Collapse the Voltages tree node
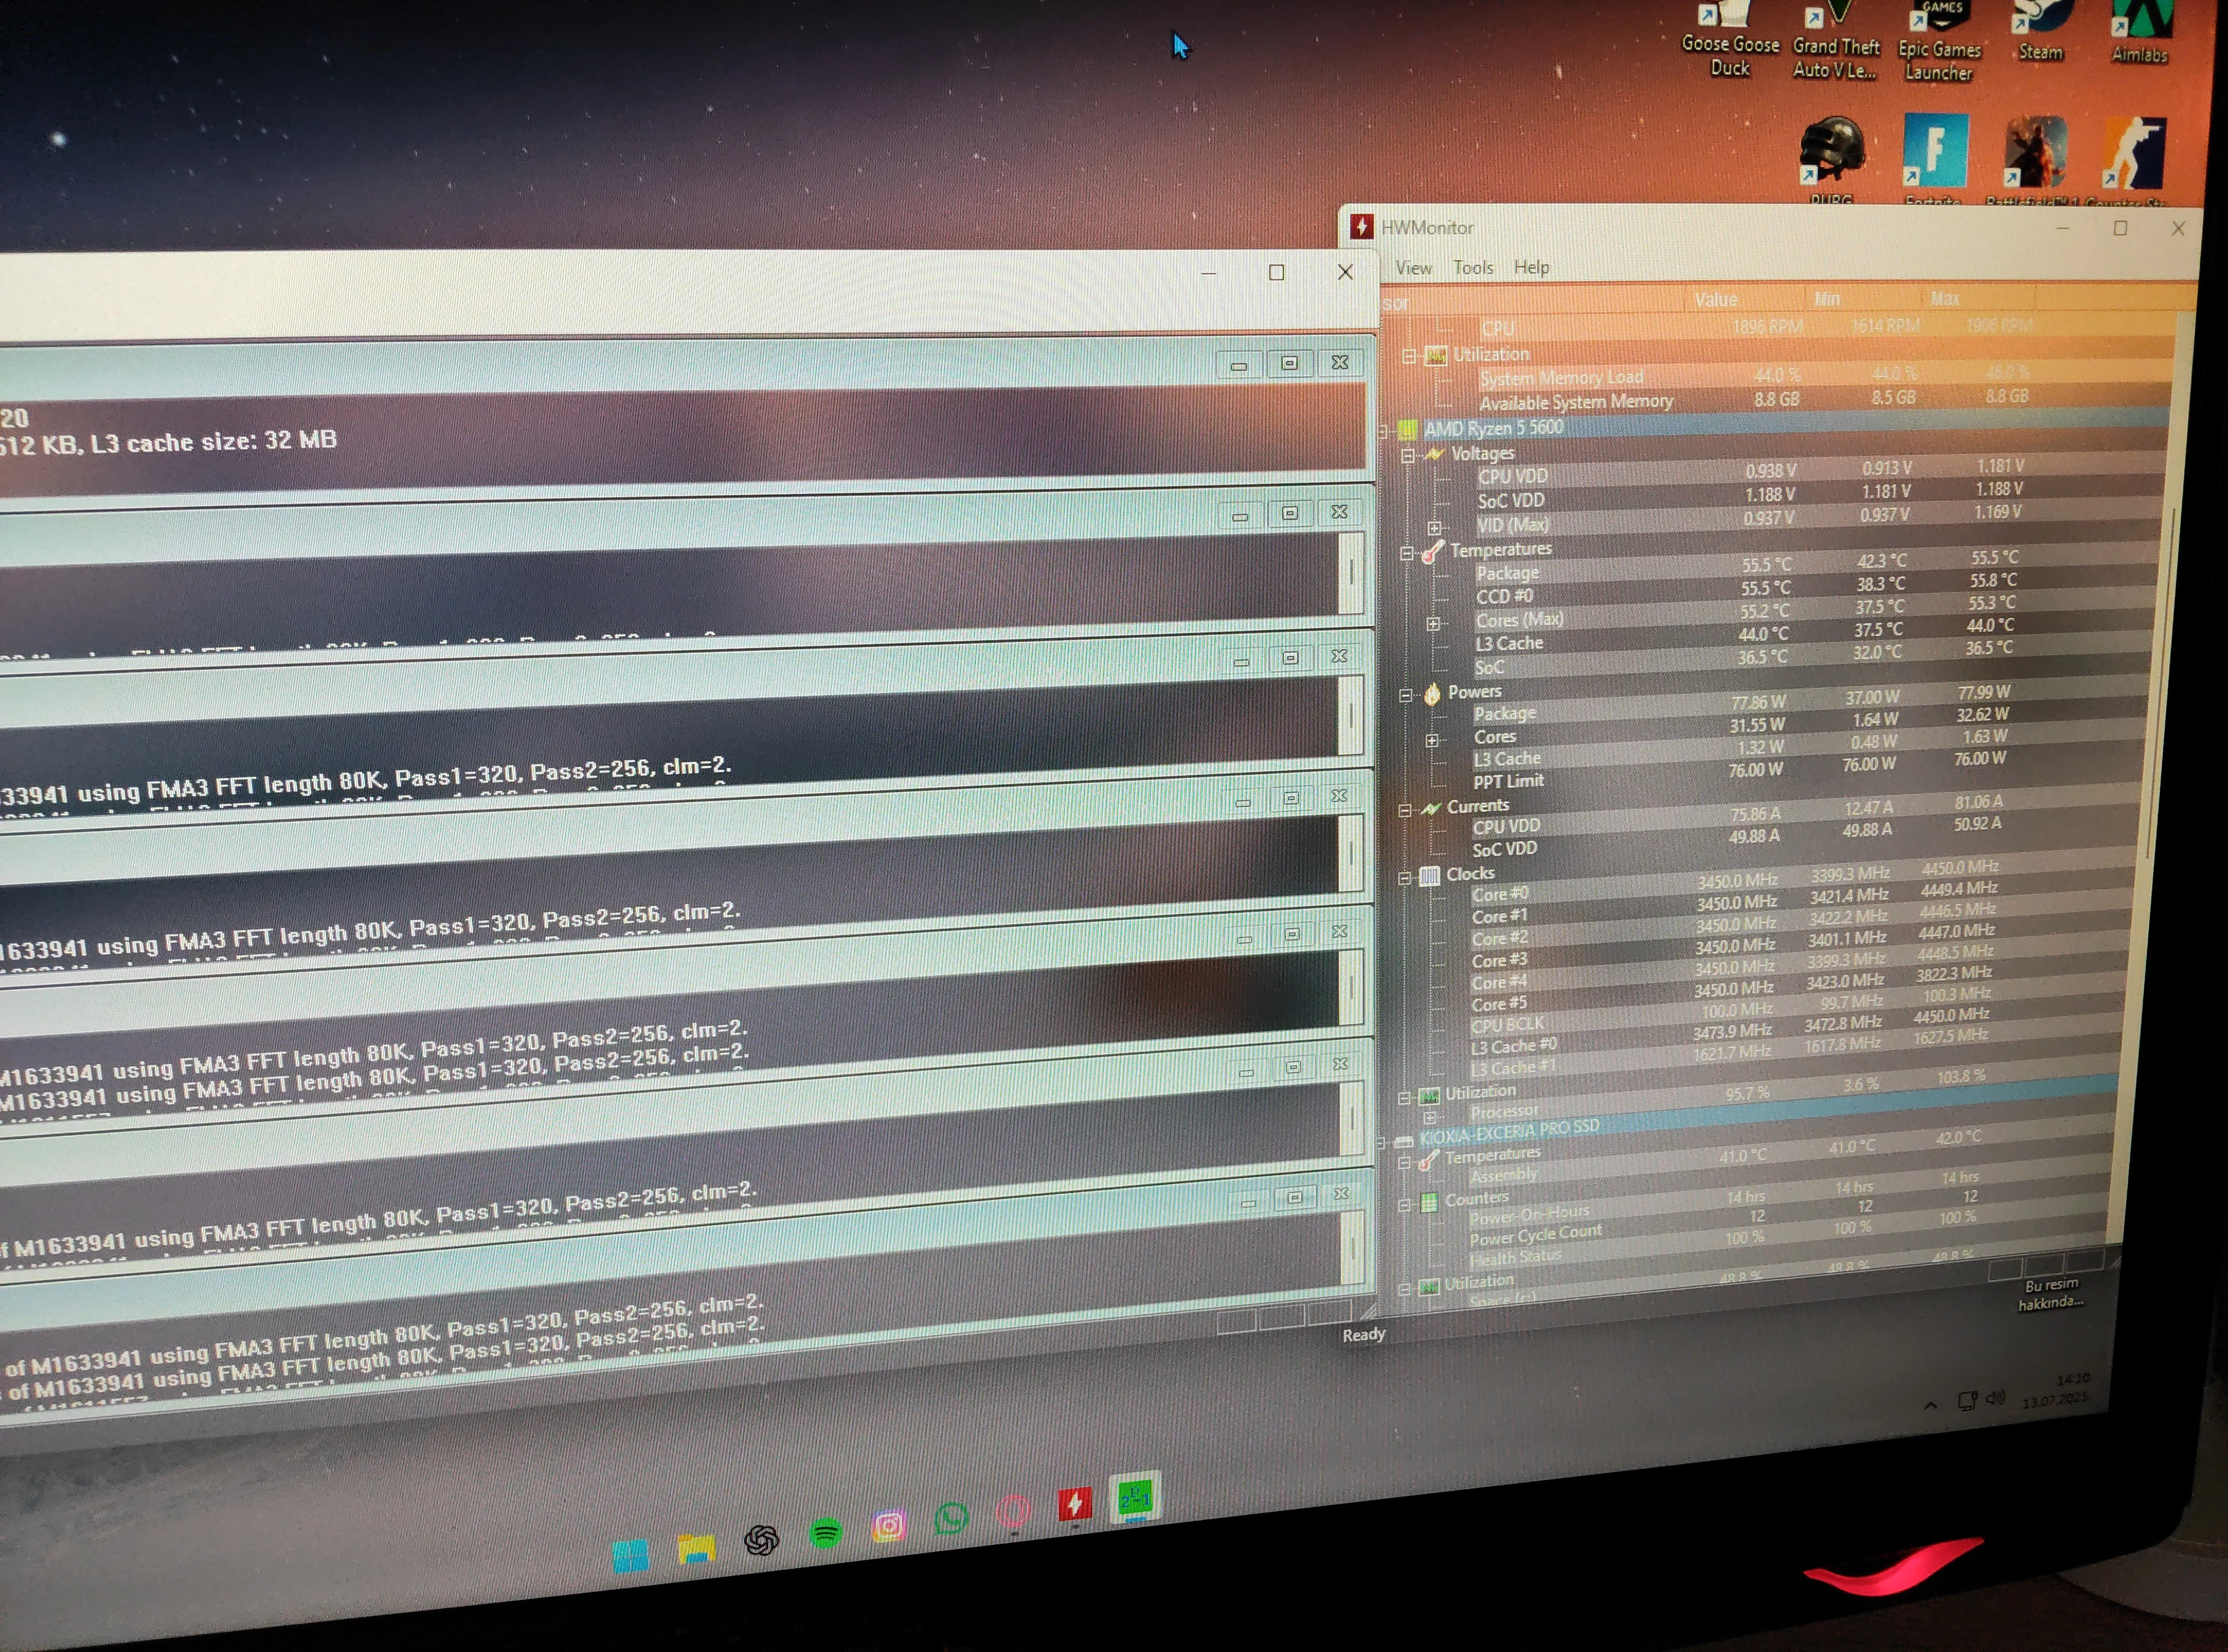 [1408, 456]
